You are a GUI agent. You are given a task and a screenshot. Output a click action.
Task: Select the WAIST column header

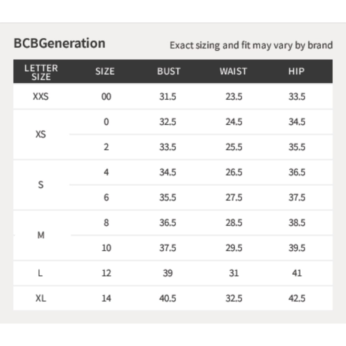(x=233, y=71)
